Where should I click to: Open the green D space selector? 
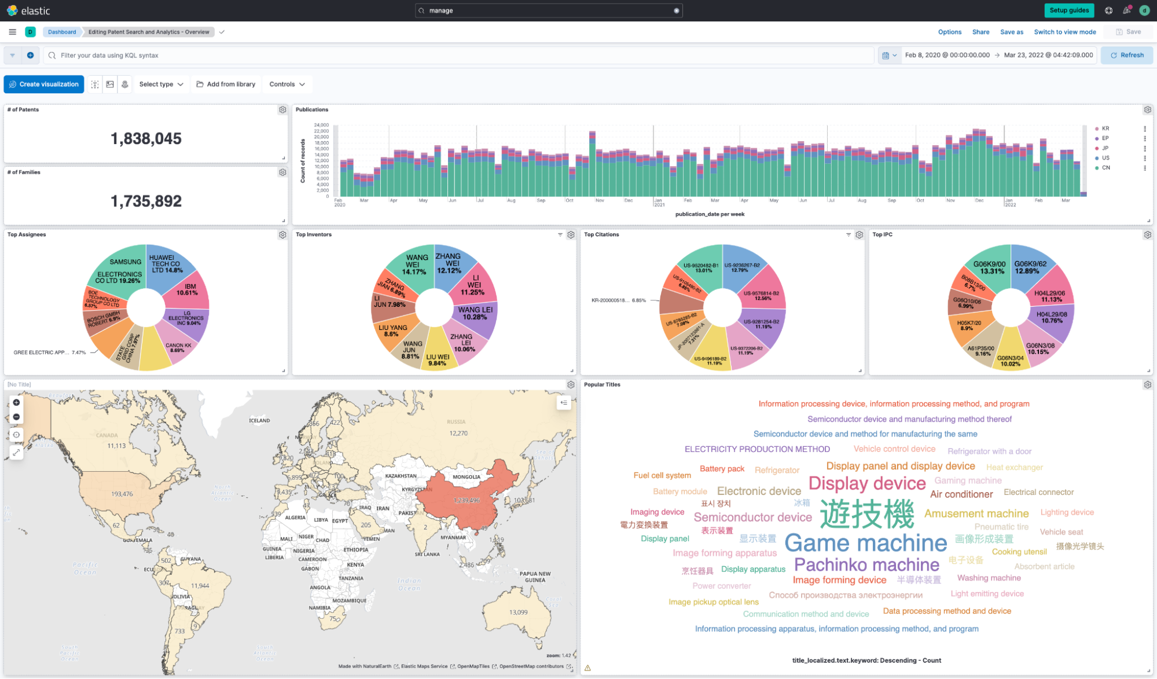click(x=31, y=32)
